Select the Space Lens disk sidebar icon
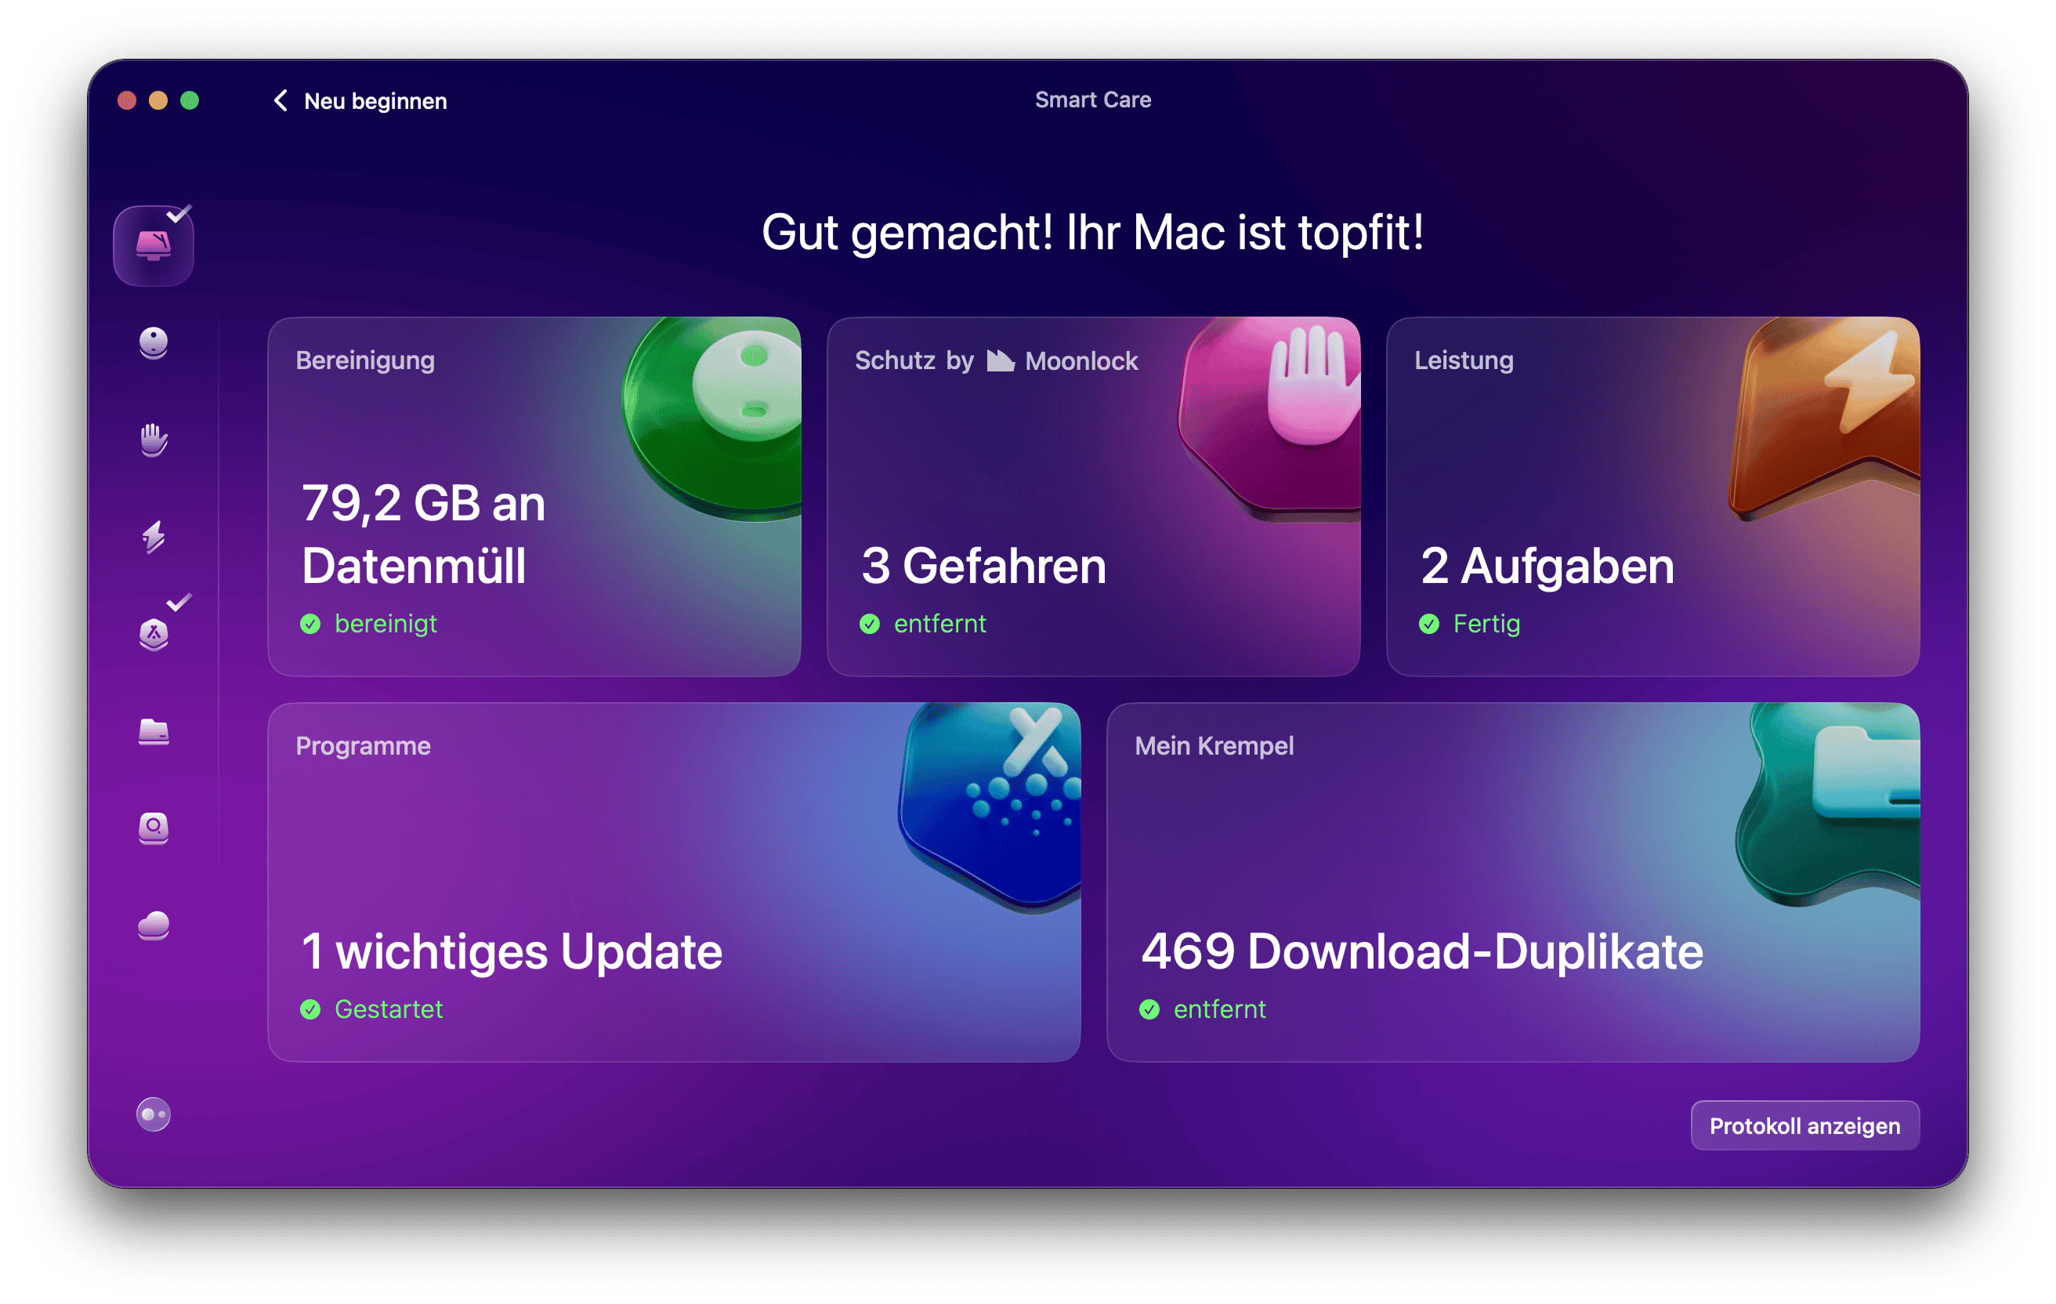 154,828
